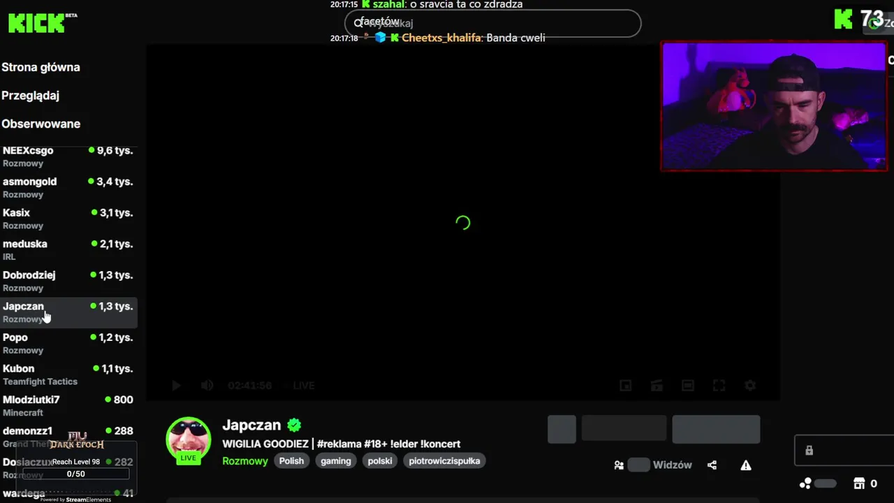Image resolution: width=894 pixels, height=503 pixels.
Task: Click the lock icon in the chat box
Action: [809, 451]
